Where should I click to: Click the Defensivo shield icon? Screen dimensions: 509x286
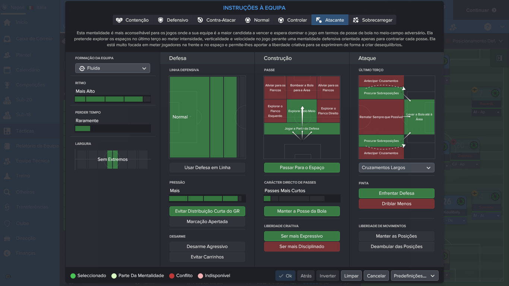tap(161, 20)
